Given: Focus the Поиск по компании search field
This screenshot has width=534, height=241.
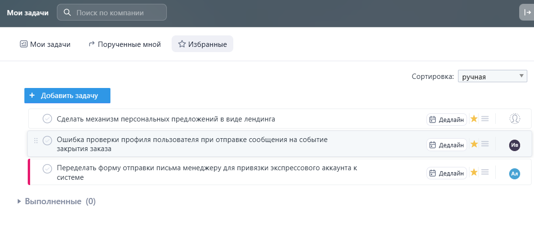Looking at the screenshot, I should coord(112,12).
